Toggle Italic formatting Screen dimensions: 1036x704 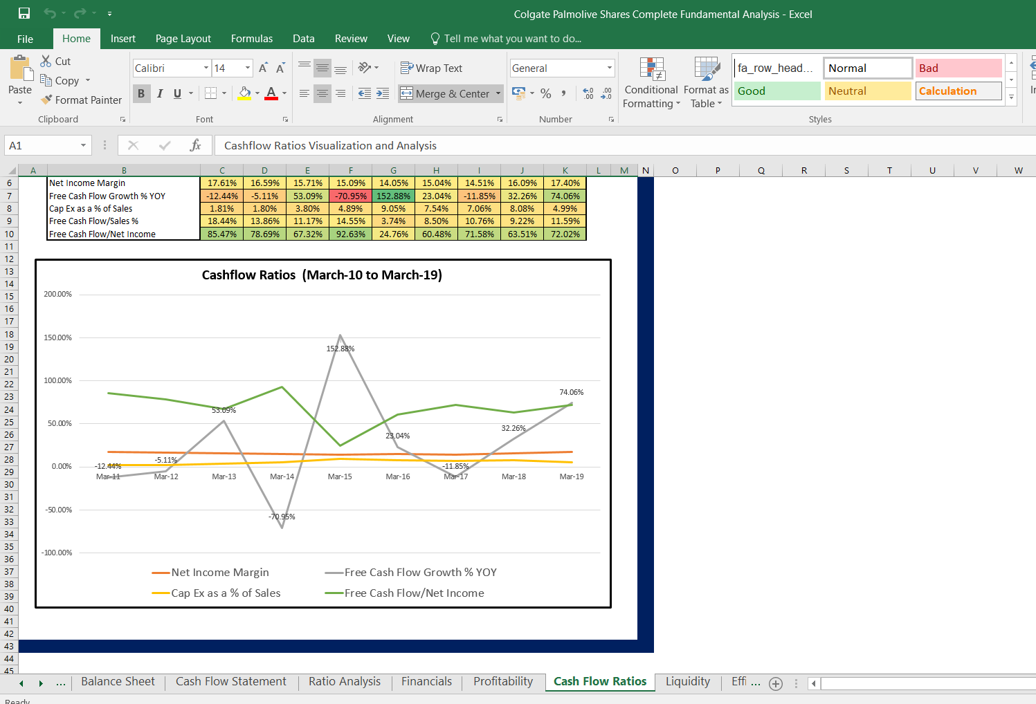(160, 93)
